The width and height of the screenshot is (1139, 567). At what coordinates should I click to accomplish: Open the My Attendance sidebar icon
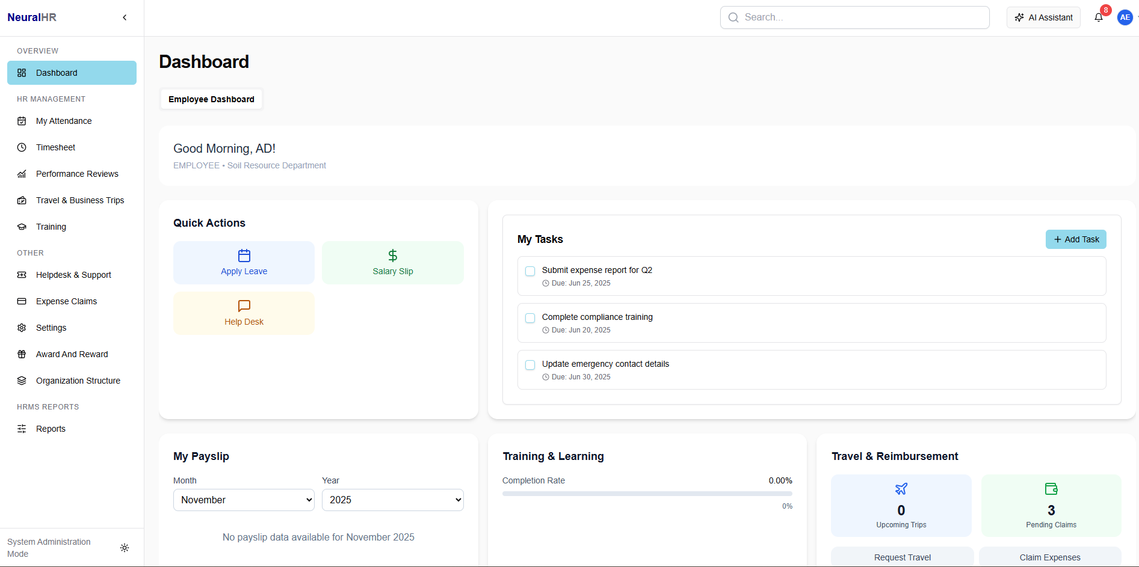pyautogui.click(x=22, y=121)
